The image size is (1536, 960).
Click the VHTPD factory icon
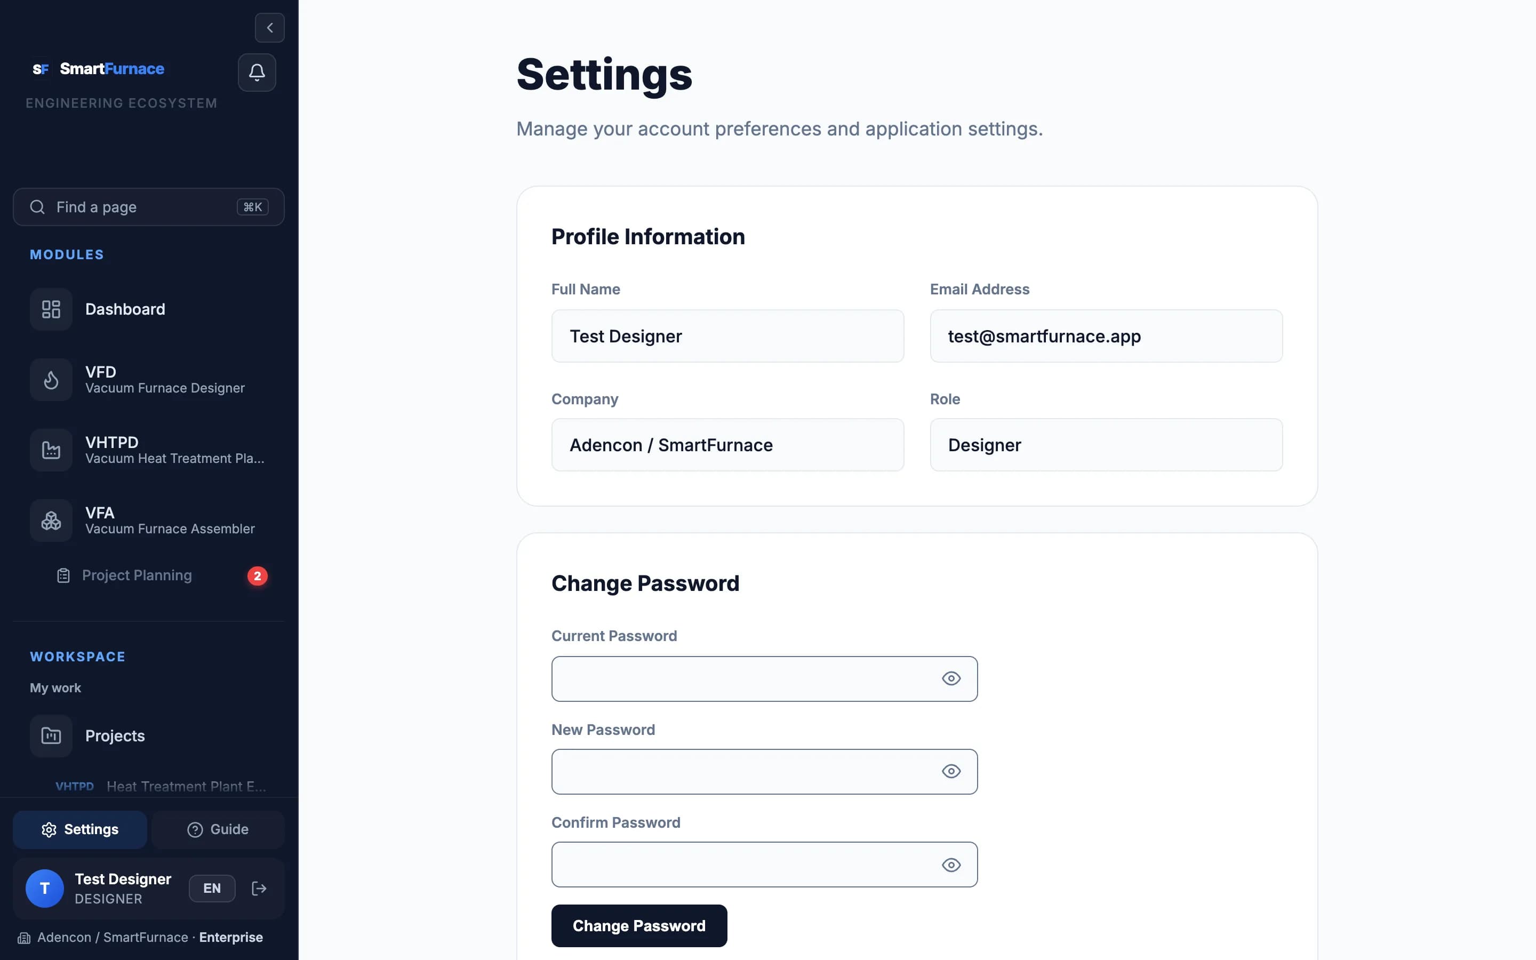pyautogui.click(x=51, y=450)
